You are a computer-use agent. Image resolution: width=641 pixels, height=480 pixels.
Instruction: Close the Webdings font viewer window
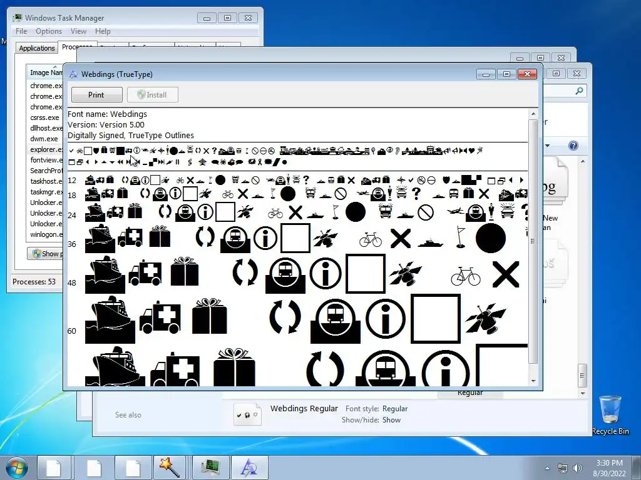527,74
